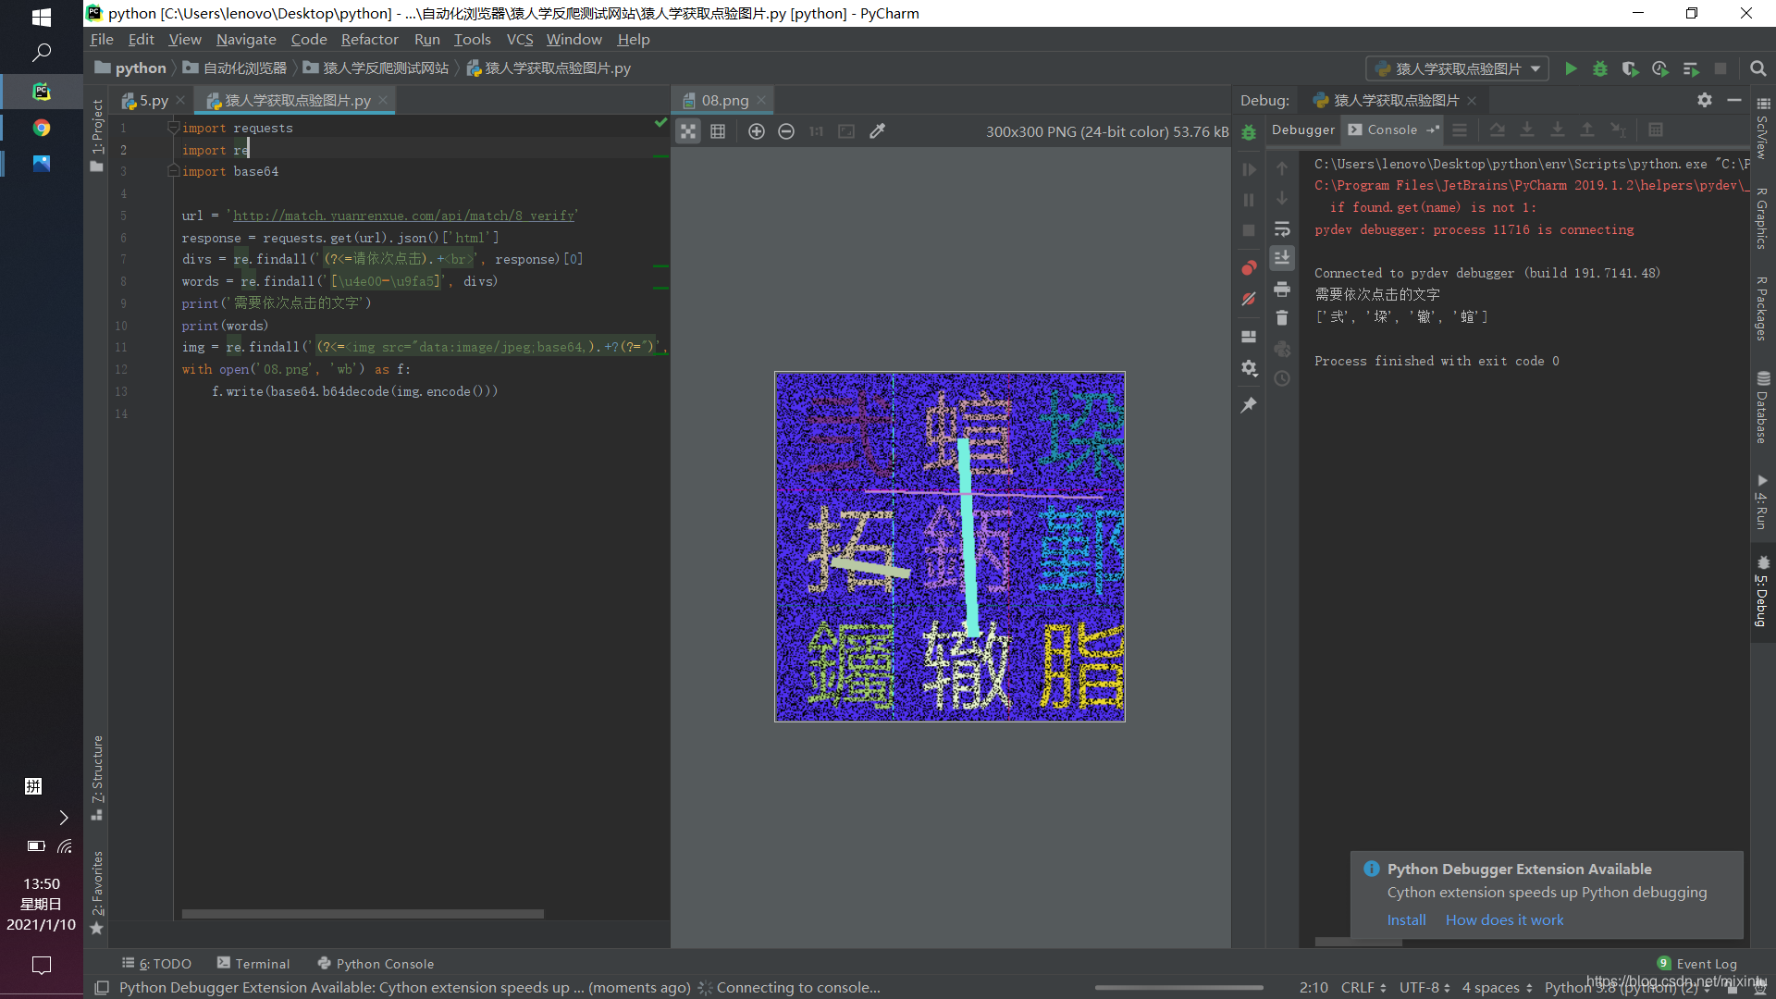The width and height of the screenshot is (1776, 999).
Task: Click the green Run button in toolbar
Action: (1570, 68)
